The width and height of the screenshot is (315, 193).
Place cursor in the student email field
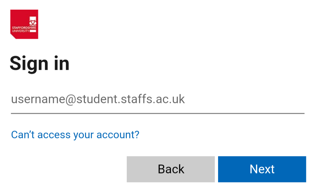157,100
